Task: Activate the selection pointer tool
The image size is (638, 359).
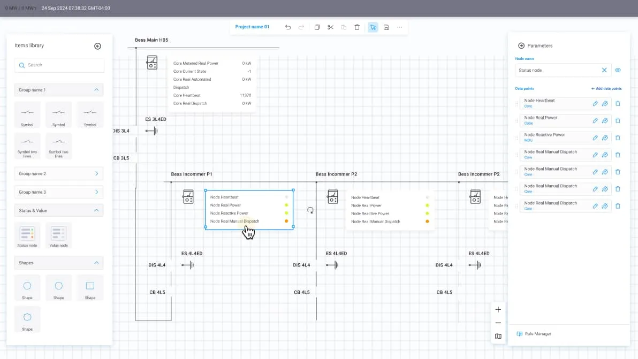Action: click(x=373, y=27)
